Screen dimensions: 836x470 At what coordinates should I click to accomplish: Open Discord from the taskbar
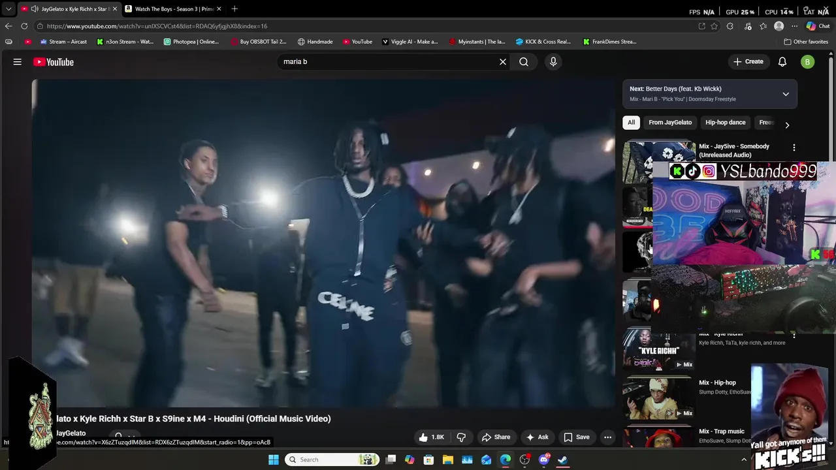click(544, 460)
